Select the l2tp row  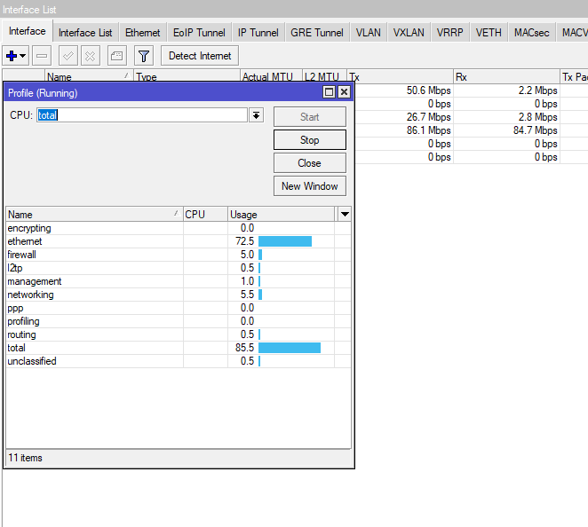tap(179, 268)
